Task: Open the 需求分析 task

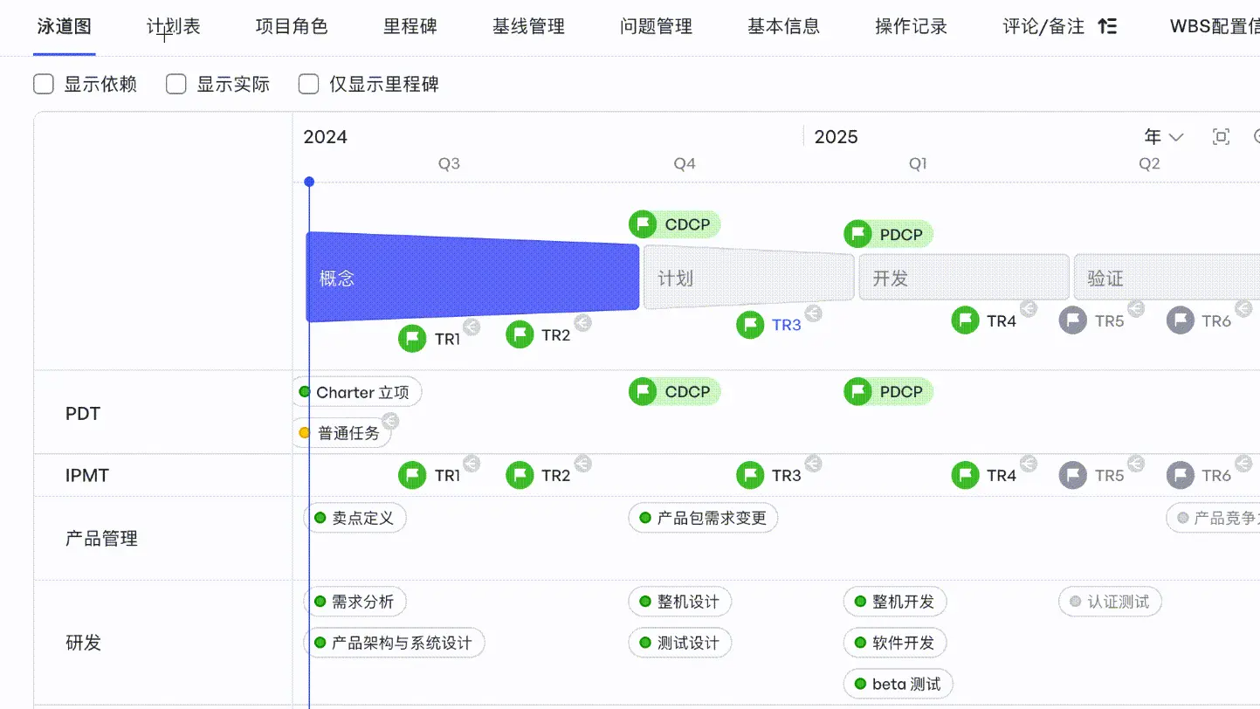Action: click(355, 602)
